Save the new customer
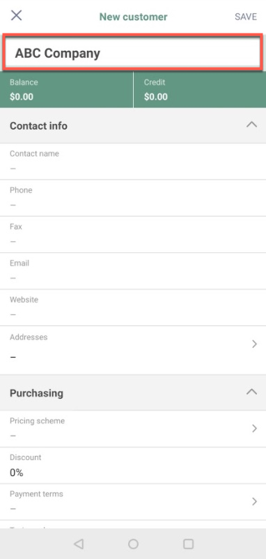 click(246, 17)
